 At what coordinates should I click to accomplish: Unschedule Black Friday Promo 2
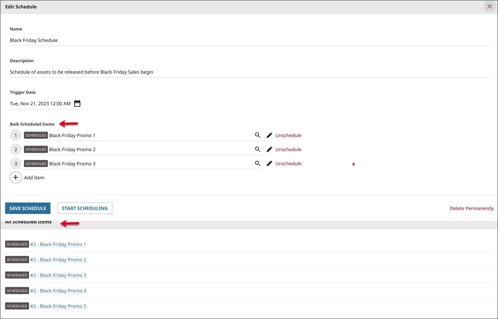pyautogui.click(x=288, y=150)
